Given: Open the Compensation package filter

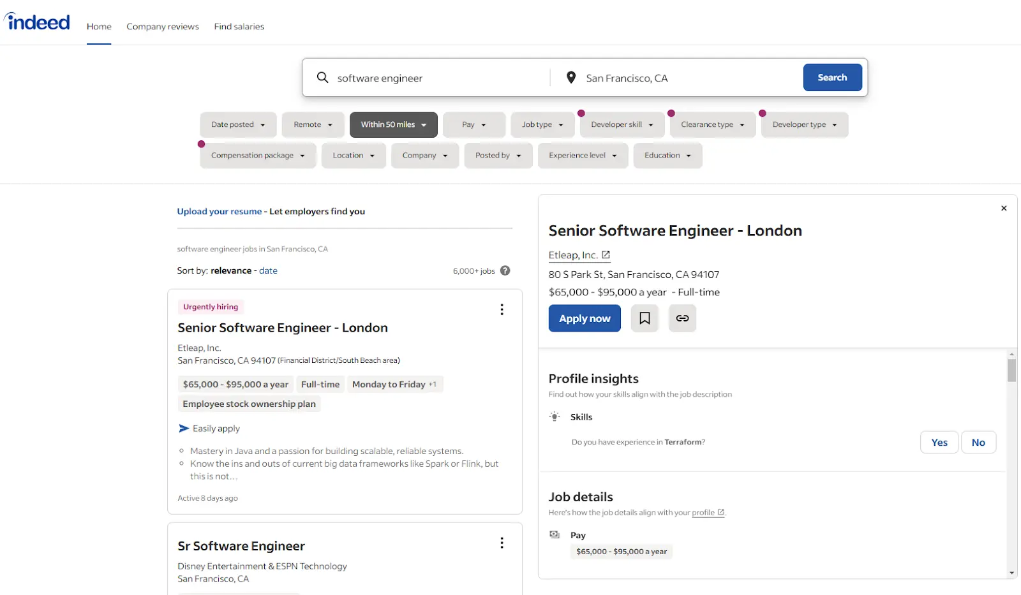Looking at the screenshot, I should click(258, 155).
